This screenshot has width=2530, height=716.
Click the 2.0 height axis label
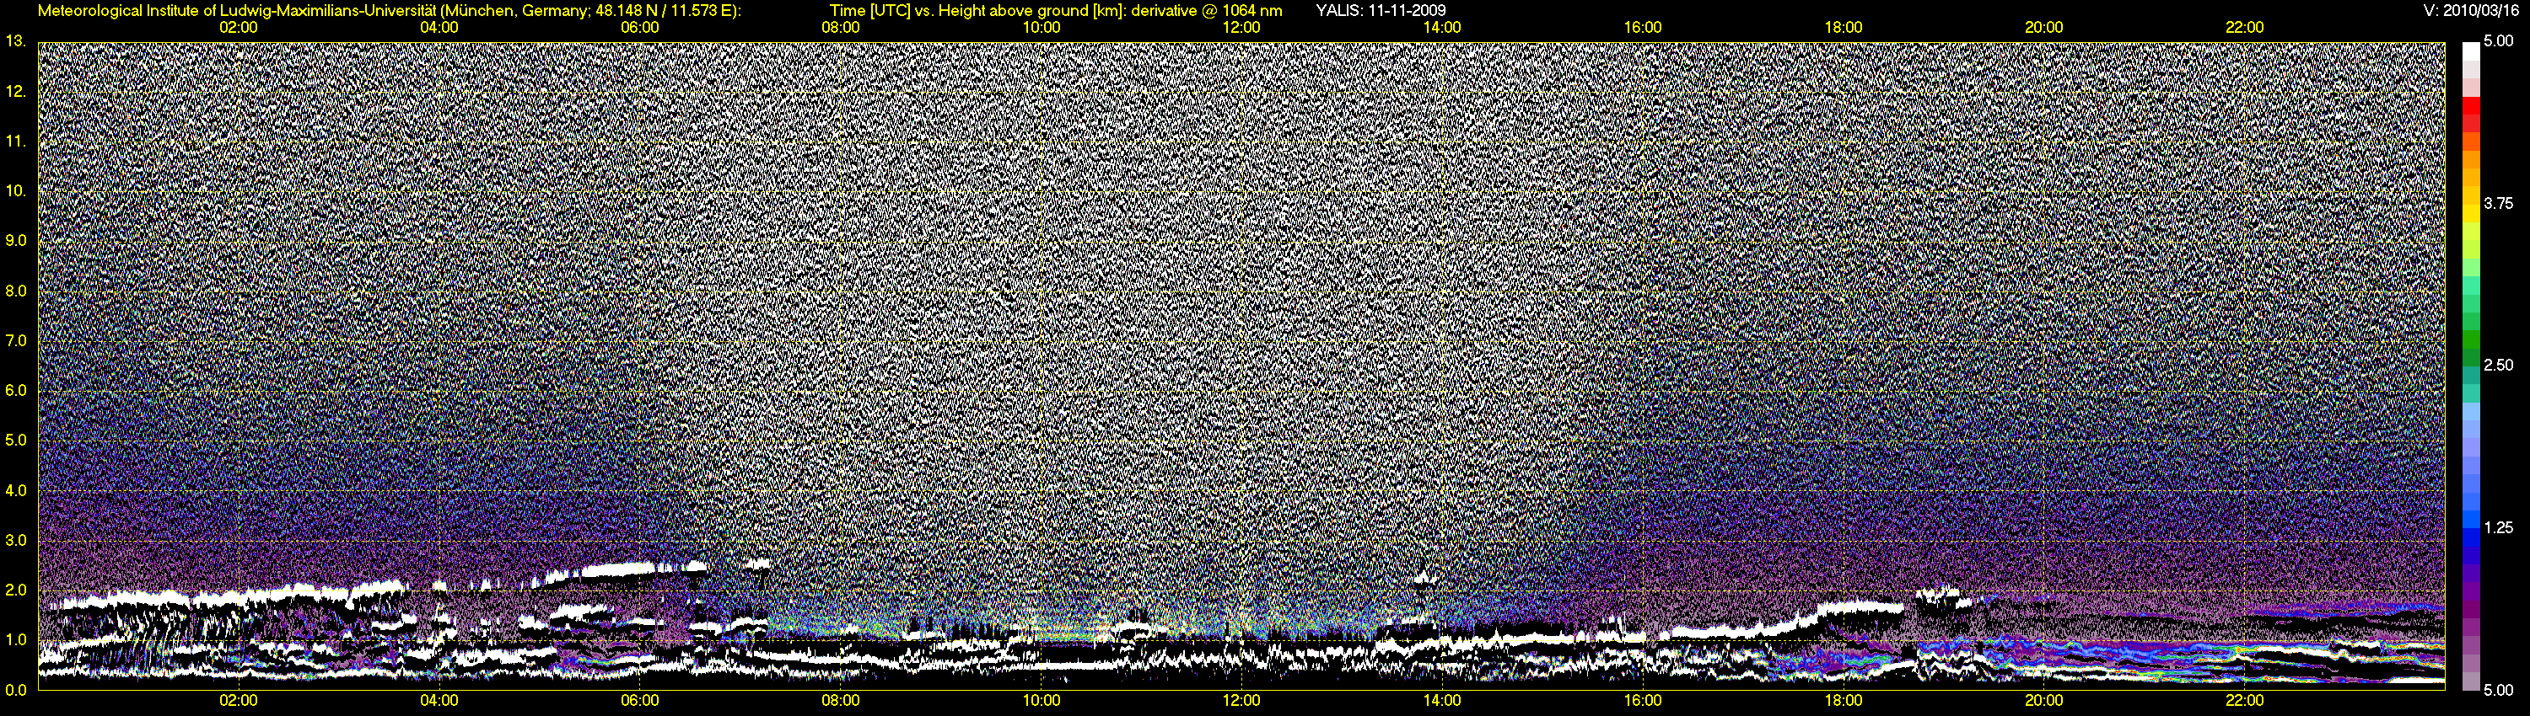click(x=14, y=590)
